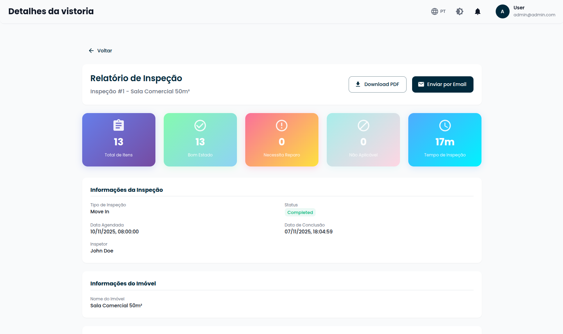Click the Informações da Inspeção section heading
Viewport: 563px width, 334px height.
pyautogui.click(x=126, y=190)
